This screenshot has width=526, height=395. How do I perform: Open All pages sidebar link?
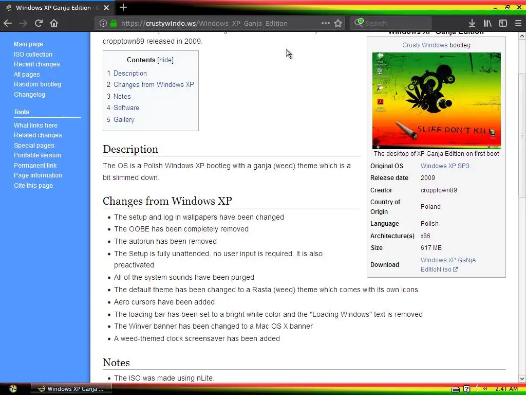27,74
